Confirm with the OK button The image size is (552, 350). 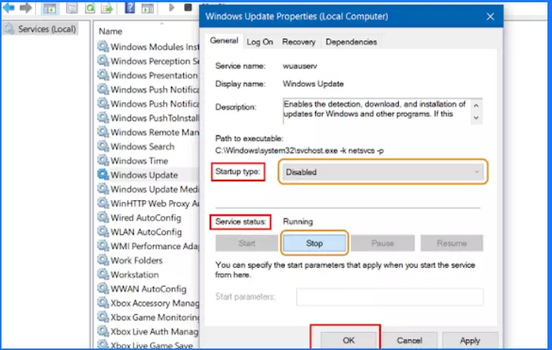click(348, 340)
